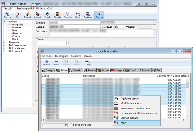Open the Riconfigura menu
193x131 pixels.
click(61, 56)
